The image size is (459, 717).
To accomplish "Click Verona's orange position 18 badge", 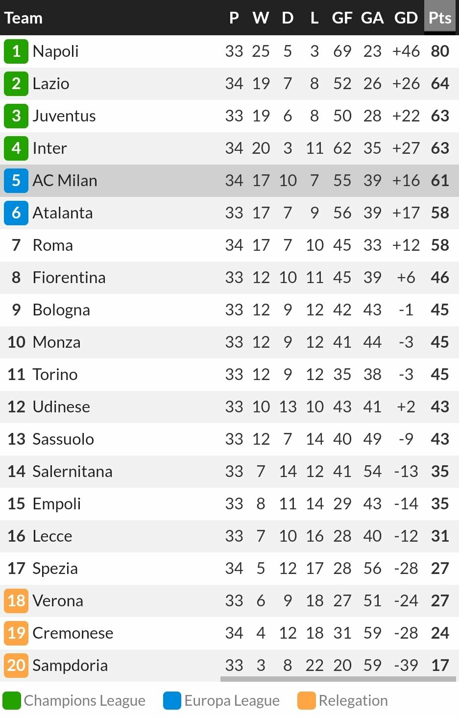I will [x=16, y=600].
